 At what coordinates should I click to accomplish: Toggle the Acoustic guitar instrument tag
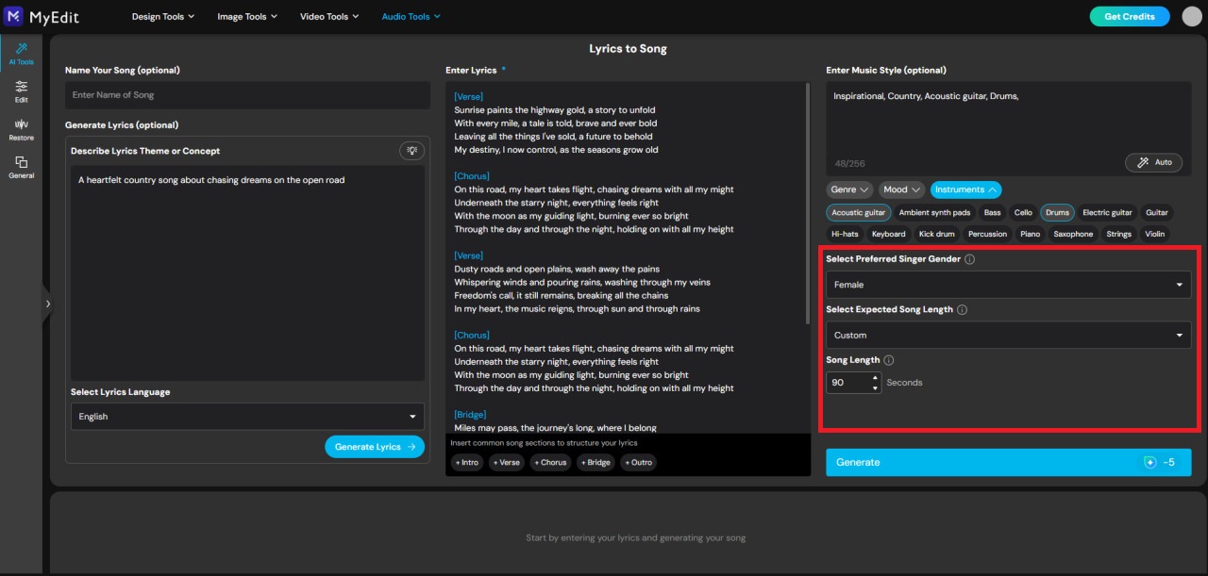858,212
